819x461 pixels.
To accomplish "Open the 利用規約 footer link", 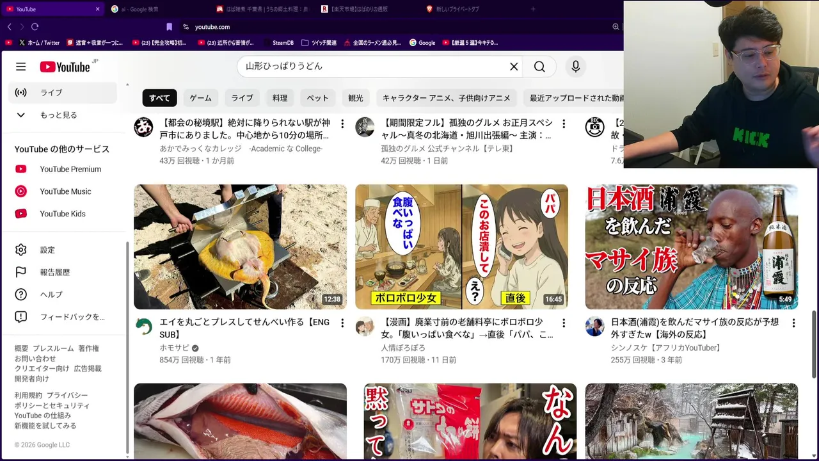I will (x=28, y=395).
